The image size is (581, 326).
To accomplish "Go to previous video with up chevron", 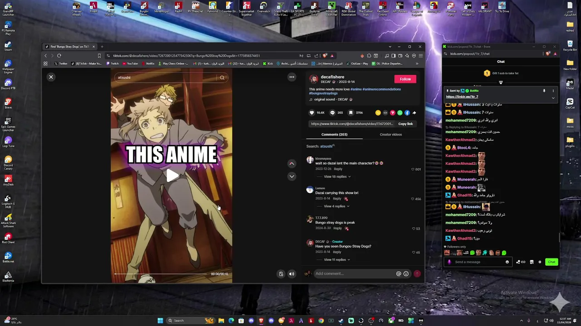I will click(292, 163).
